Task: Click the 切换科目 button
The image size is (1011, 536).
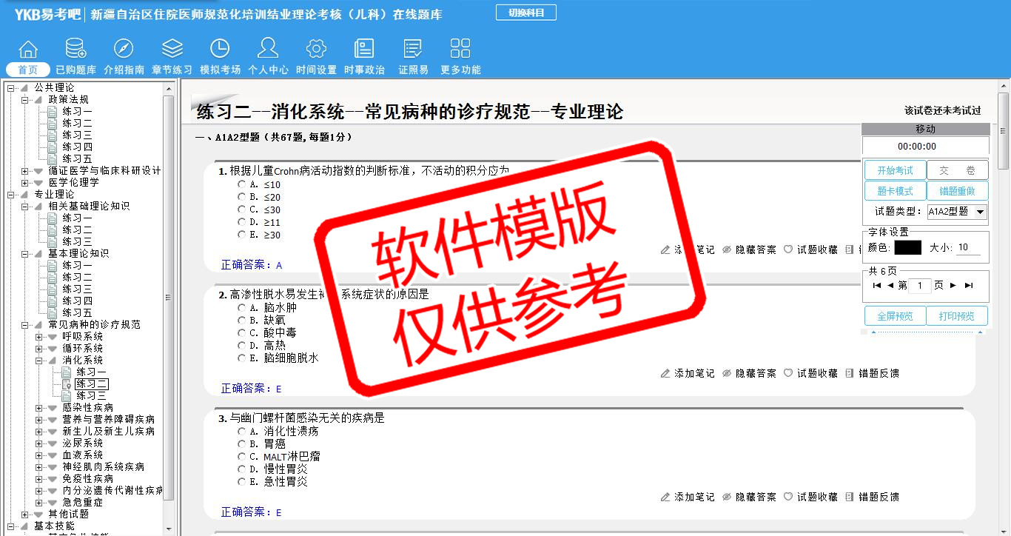Action: point(525,13)
